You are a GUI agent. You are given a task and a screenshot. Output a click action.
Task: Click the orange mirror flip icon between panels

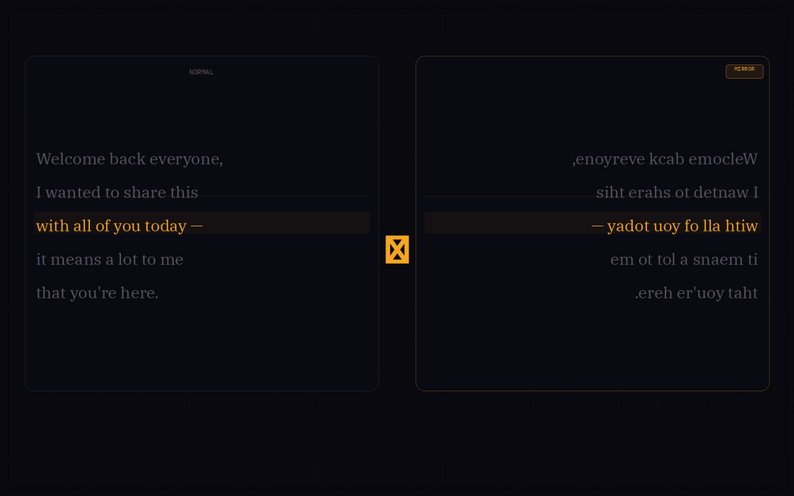pos(397,250)
